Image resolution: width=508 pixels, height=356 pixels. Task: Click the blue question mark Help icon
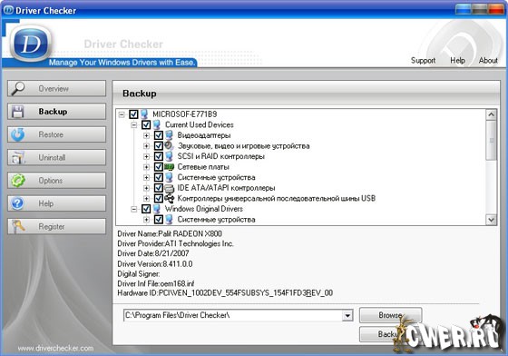pyautogui.click(x=17, y=203)
